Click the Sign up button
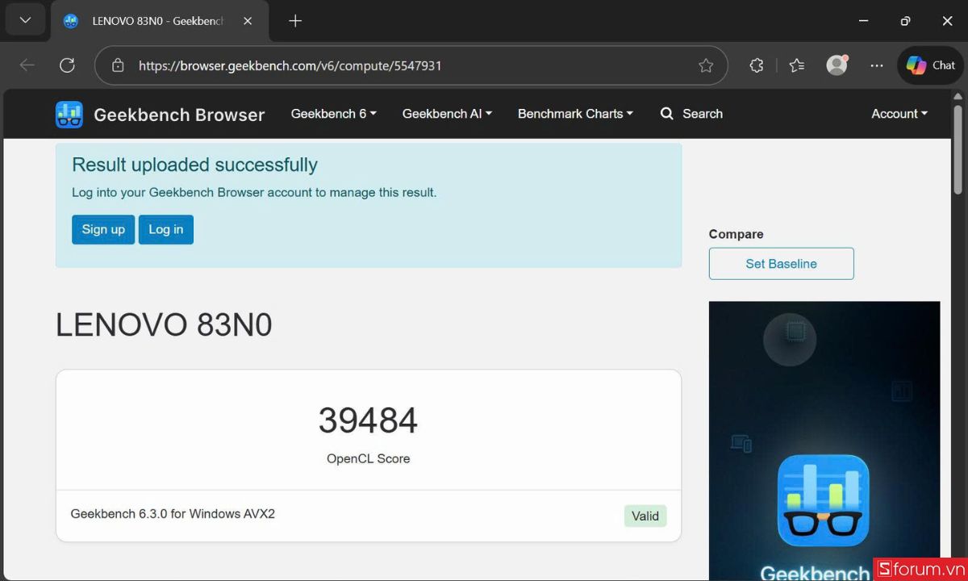 point(103,229)
